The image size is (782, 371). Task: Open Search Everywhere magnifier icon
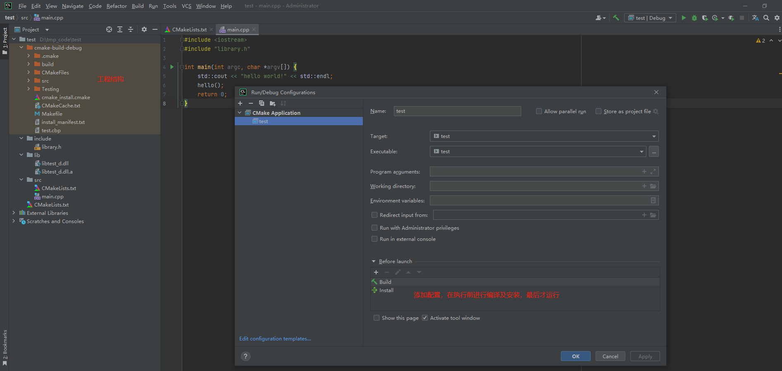766,18
